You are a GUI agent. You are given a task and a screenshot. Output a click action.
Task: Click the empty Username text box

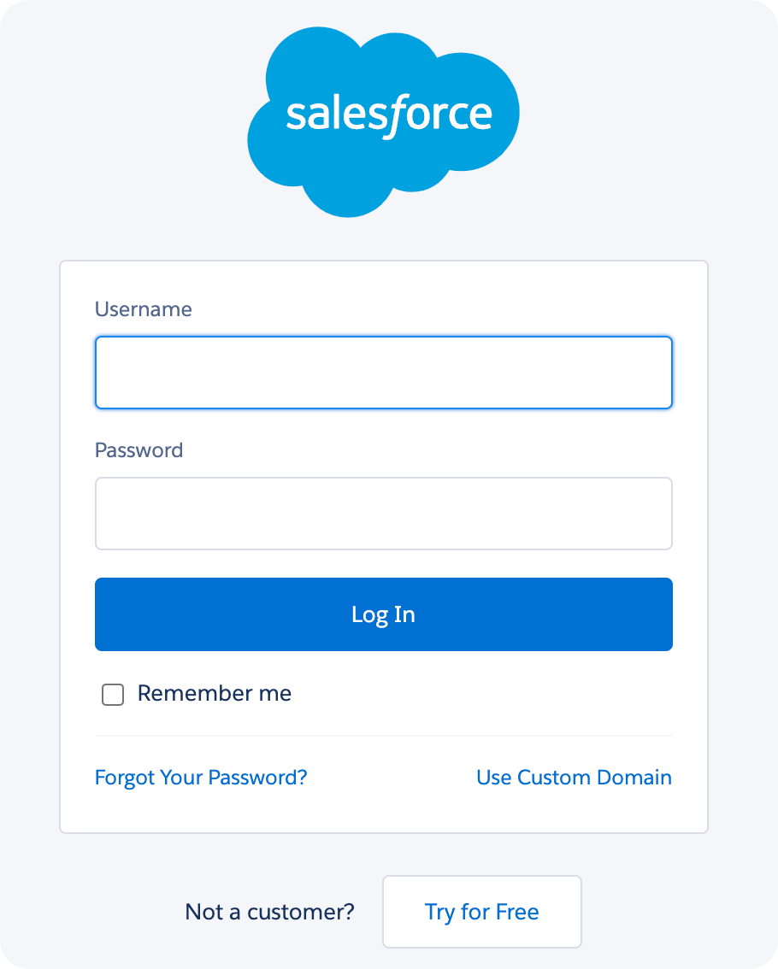point(384,373)
